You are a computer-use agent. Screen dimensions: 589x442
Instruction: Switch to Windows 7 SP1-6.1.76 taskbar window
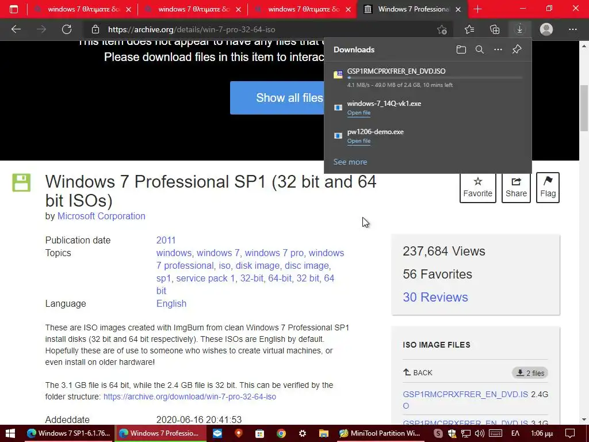[68, 433]
